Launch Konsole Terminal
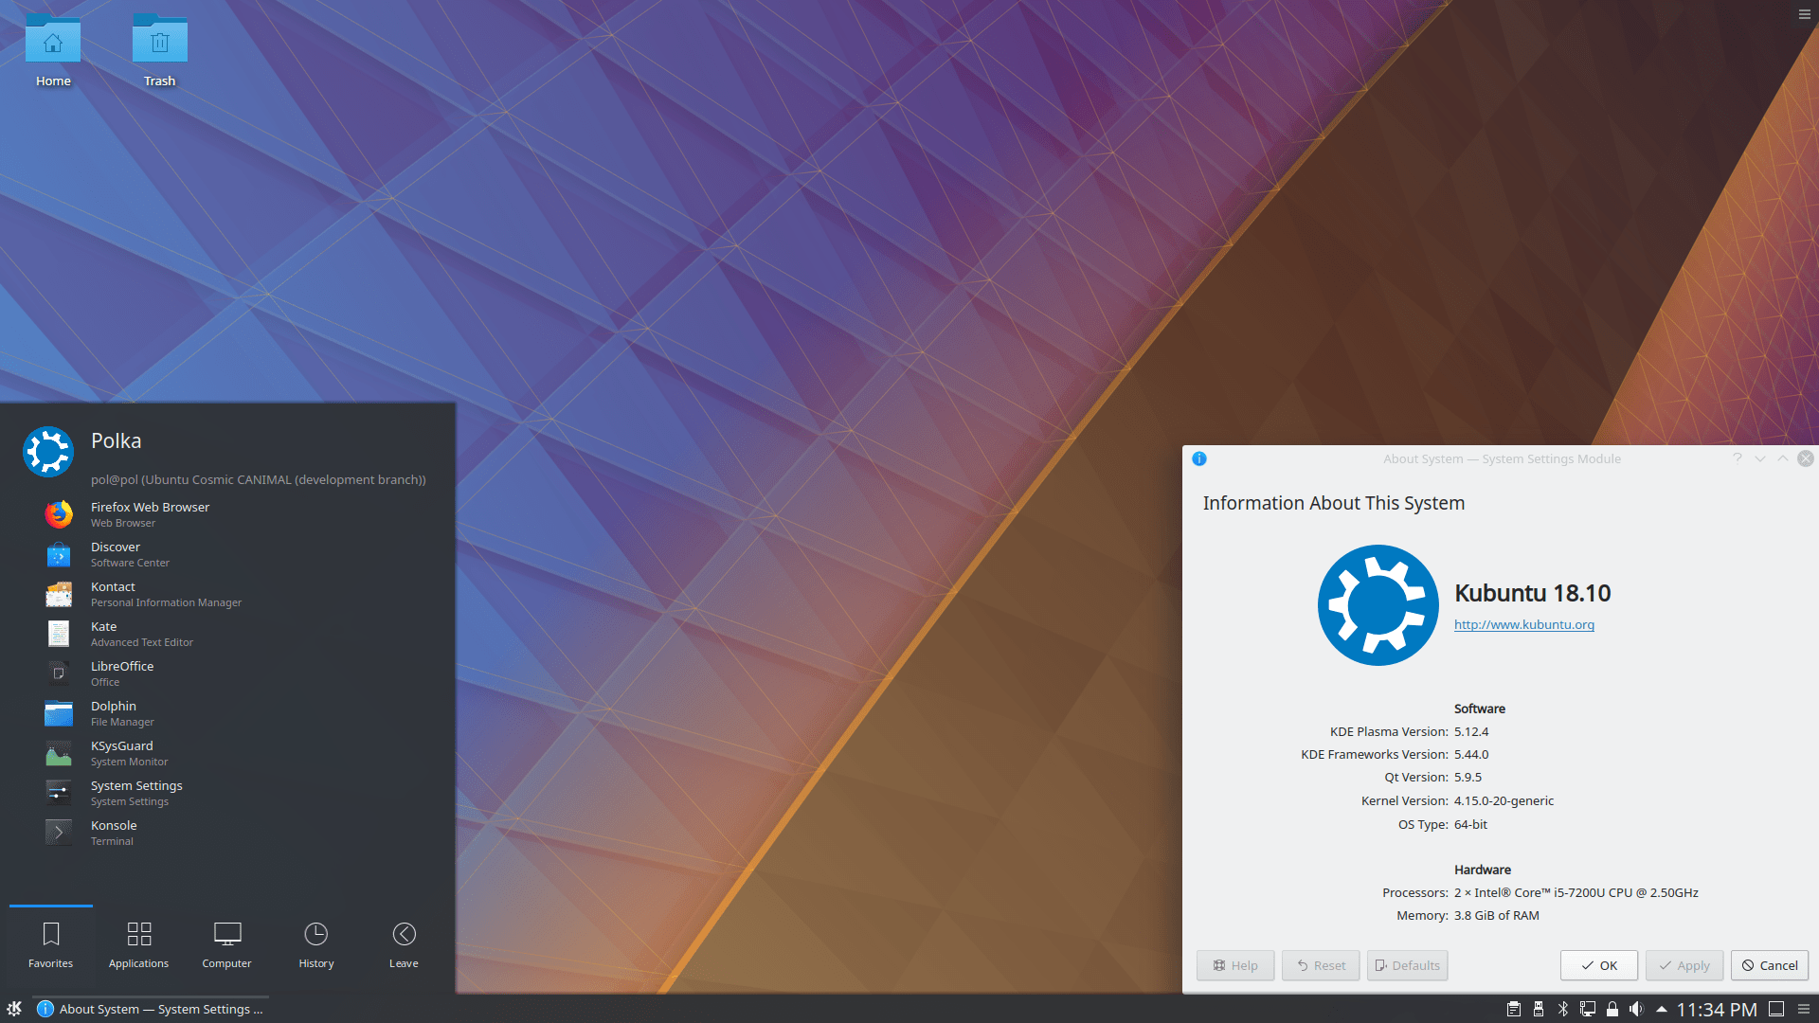 click(227, 833)
